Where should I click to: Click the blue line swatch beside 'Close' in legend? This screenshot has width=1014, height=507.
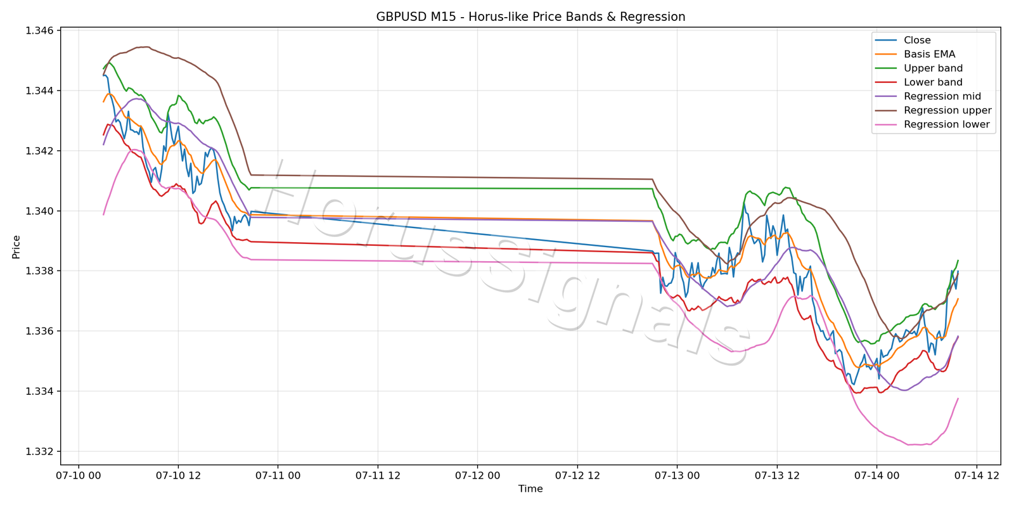pyautogui.click(x=886, y=41)
